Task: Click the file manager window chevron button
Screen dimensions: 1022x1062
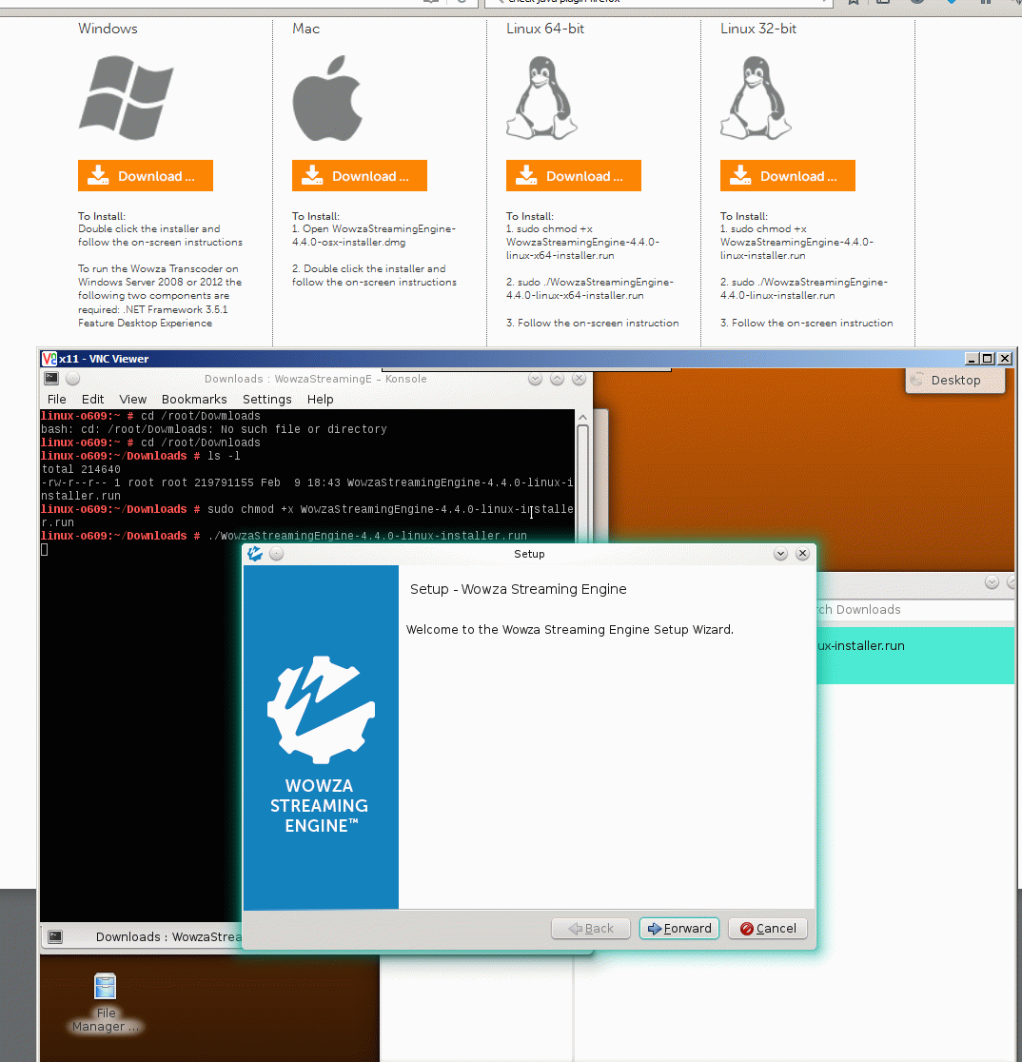Action: click(992, 582)
